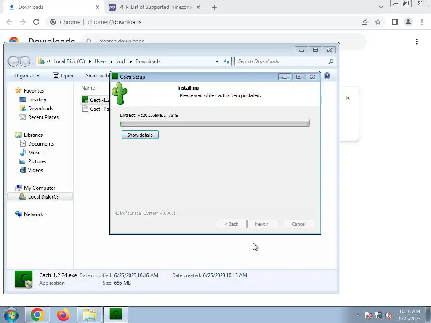Dismiss the download card with the X

[347, 98]
